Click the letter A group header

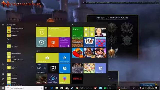(x=7, y=50)
